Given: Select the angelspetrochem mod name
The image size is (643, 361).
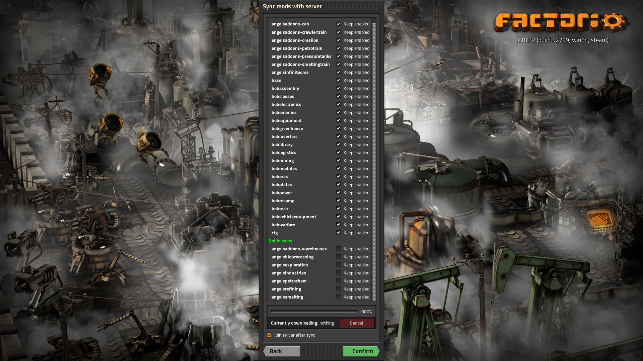Looking at the screenshot, I should pyautogui.click(x=289, y=281).
